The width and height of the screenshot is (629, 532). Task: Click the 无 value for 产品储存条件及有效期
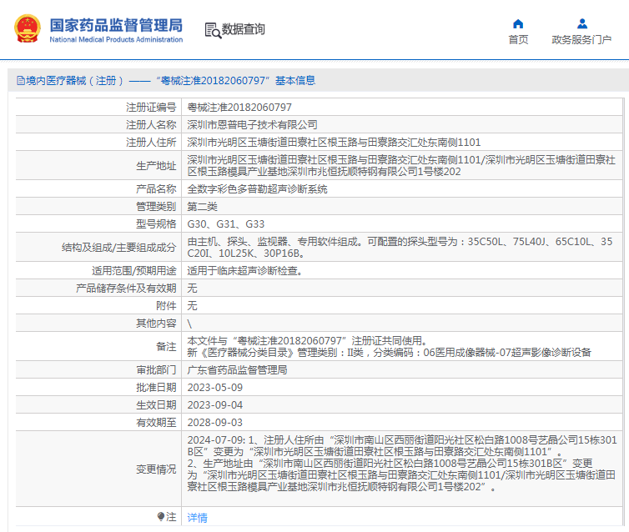pyautogui.click(x=192, y=289)
